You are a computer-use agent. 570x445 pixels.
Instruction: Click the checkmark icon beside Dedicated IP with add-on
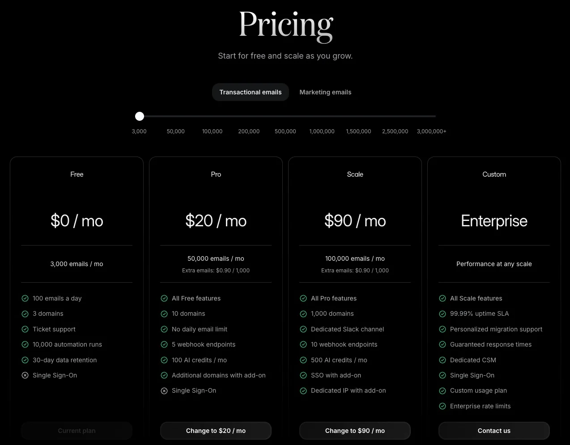(x=303, y=391)
